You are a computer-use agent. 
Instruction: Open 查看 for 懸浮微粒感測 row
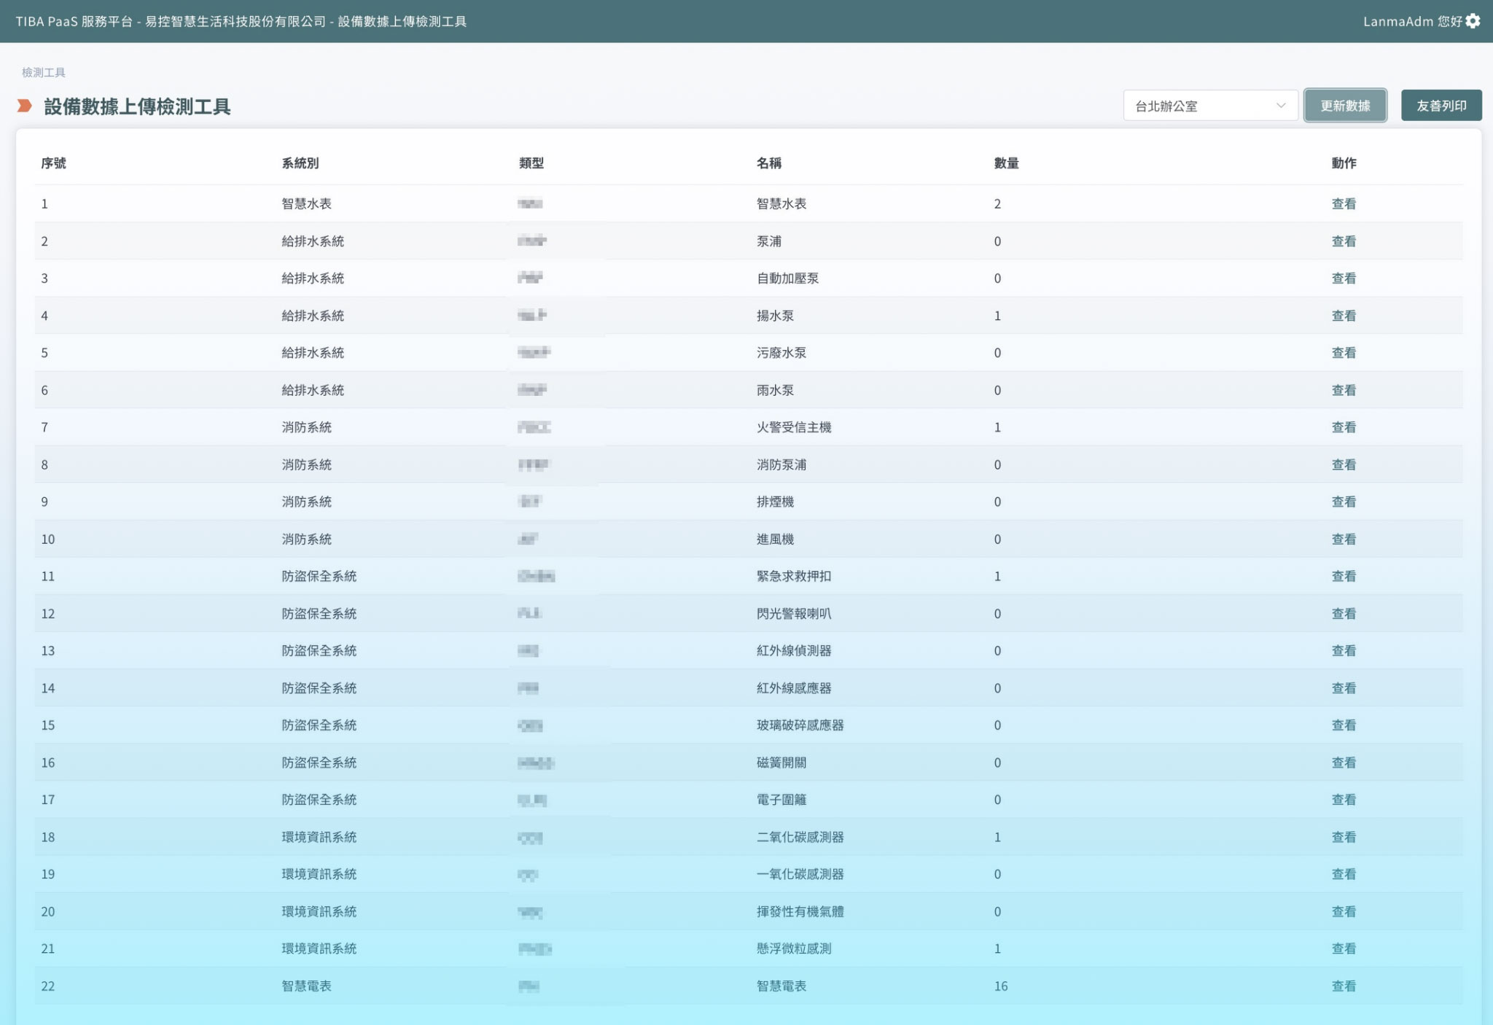pyautogui.click(x=1343, y=948)
